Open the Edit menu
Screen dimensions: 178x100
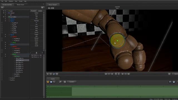[x=6, y=1]
